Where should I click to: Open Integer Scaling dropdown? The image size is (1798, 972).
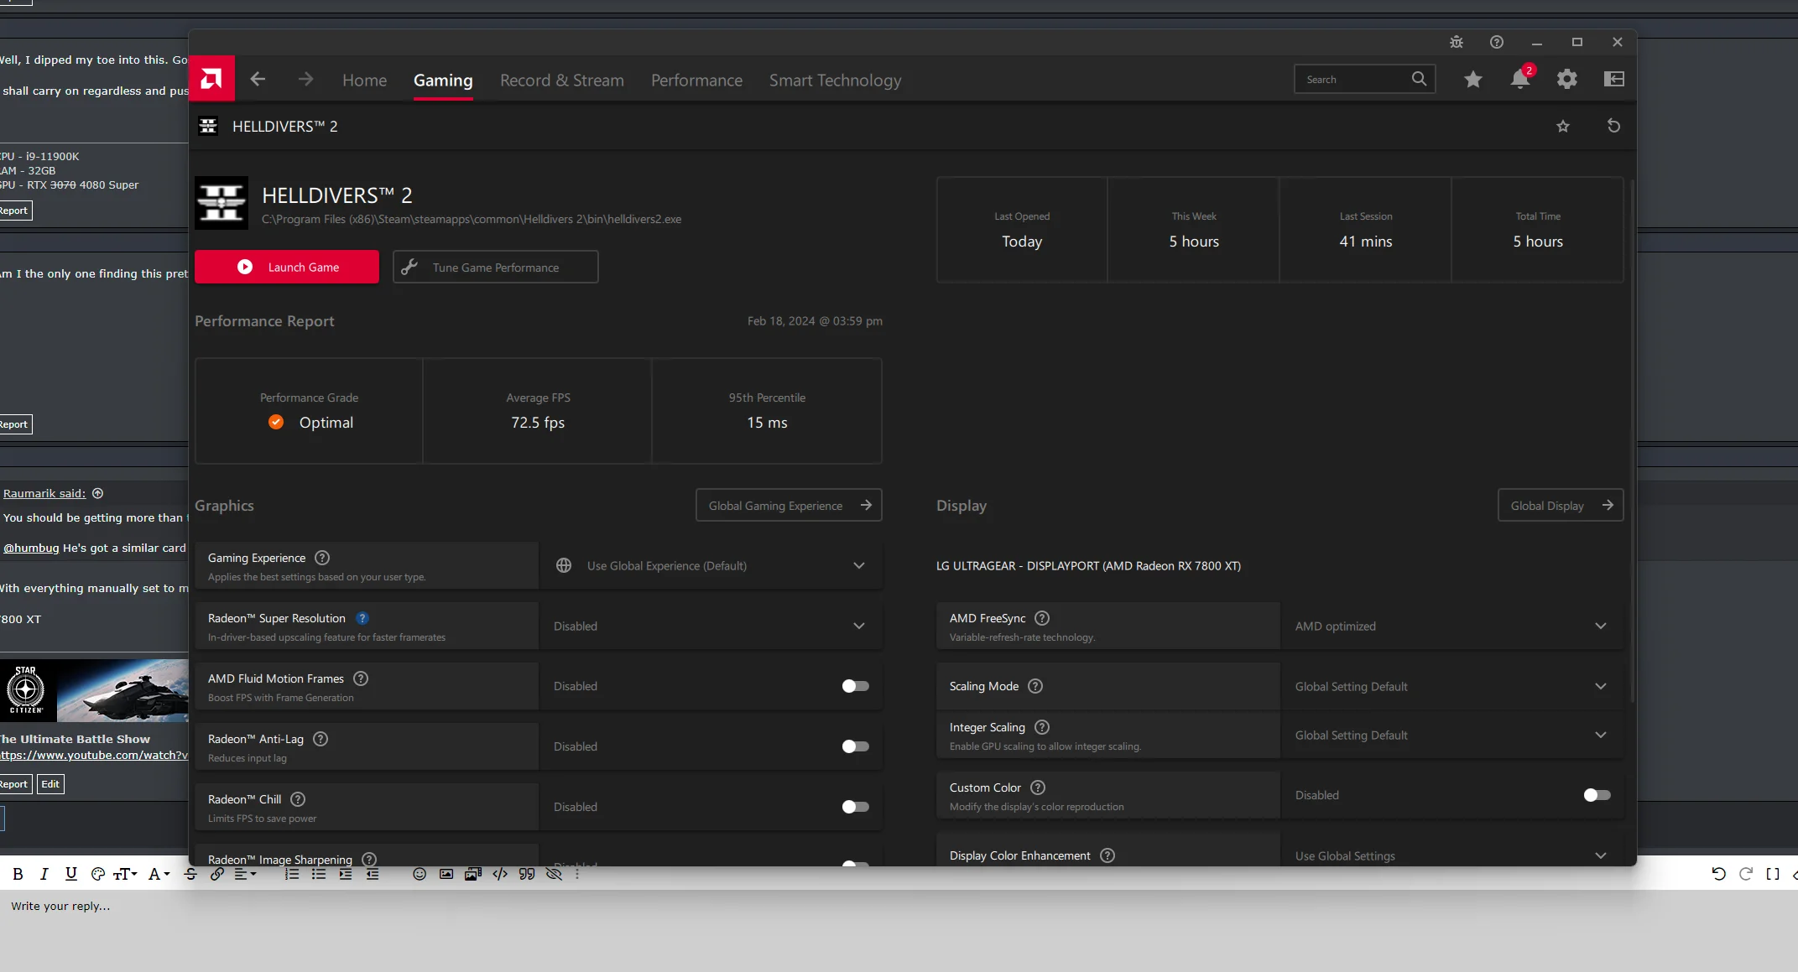tap(1451, 735)
